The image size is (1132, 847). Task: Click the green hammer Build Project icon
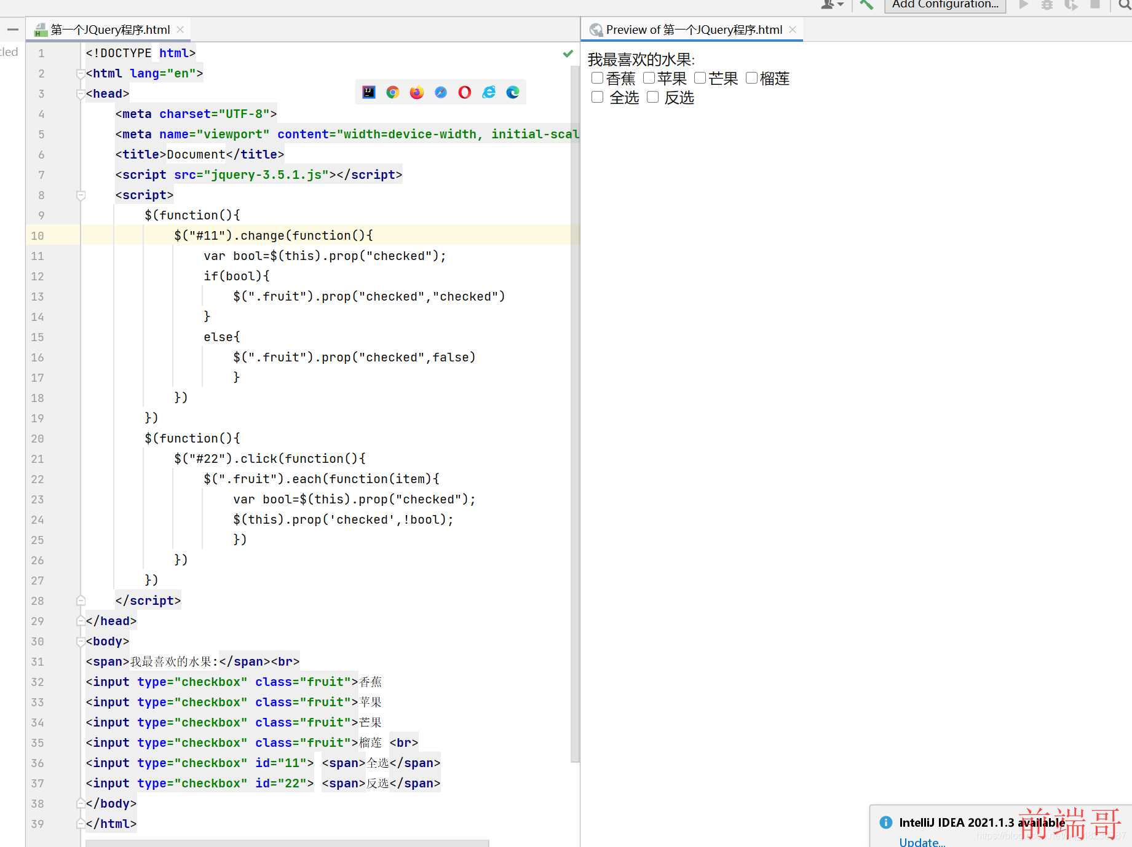866,5
